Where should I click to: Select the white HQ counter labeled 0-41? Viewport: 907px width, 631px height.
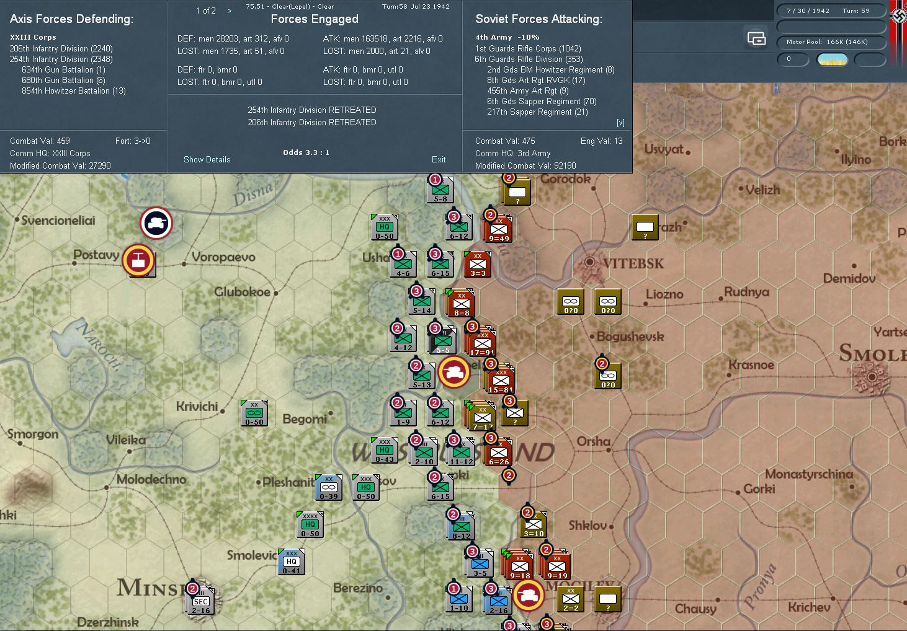click(x=292, y=562)
